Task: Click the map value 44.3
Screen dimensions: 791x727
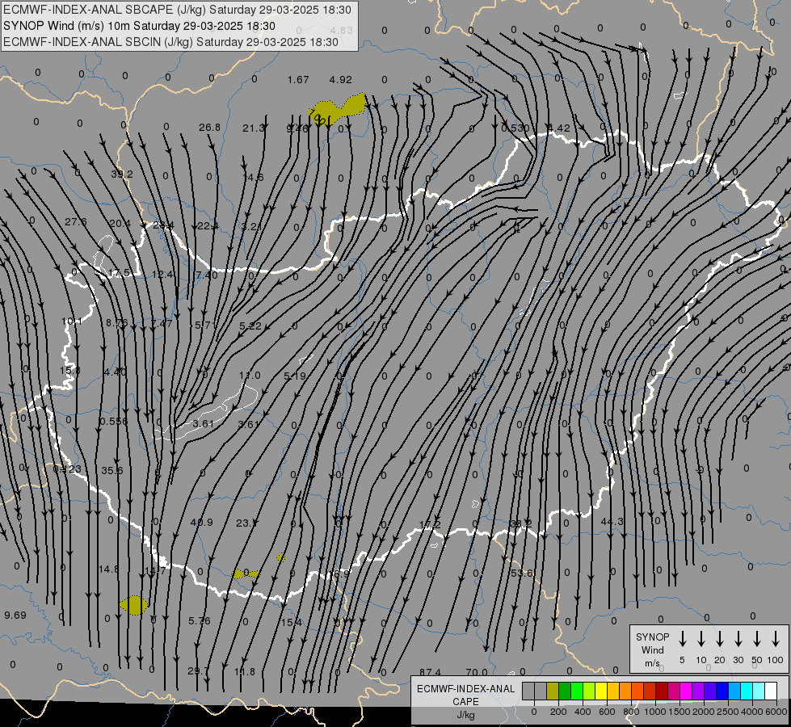Action: click(x=612, y=521)
